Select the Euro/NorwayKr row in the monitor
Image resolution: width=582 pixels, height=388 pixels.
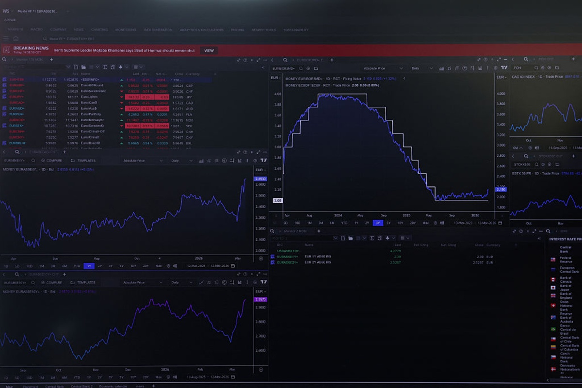pyautogui.click(x=106, y=120)
